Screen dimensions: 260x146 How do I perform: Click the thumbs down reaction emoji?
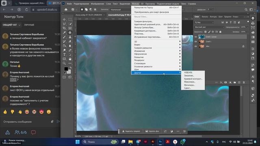[13, 112]
